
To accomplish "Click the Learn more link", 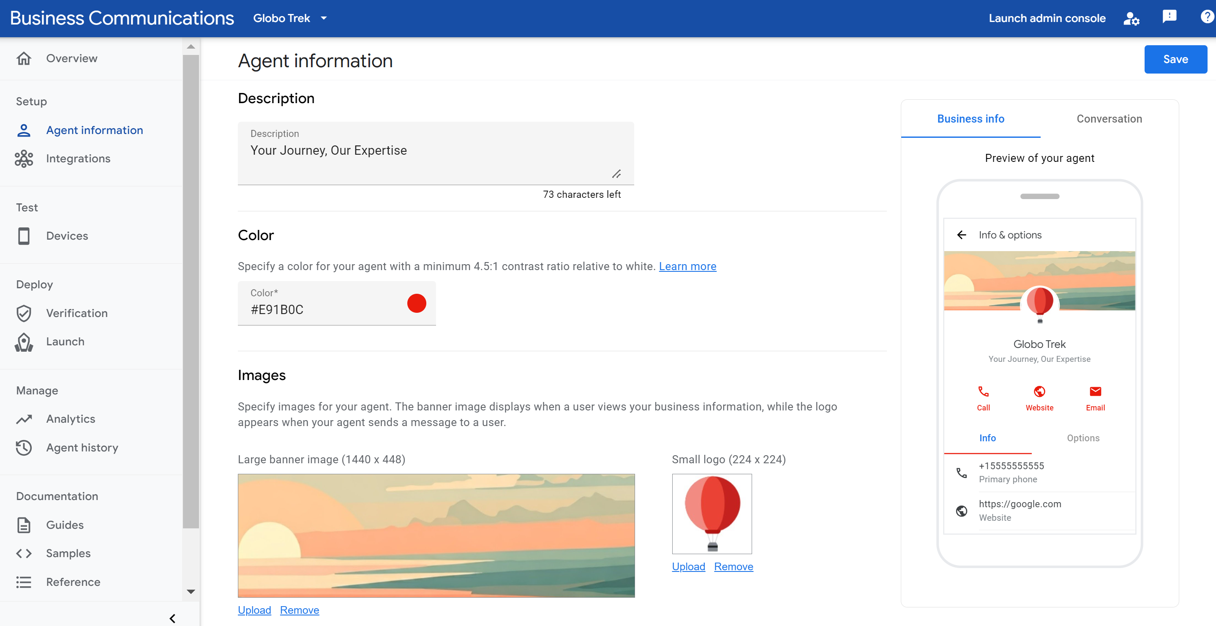I will [x=687, y=266].
